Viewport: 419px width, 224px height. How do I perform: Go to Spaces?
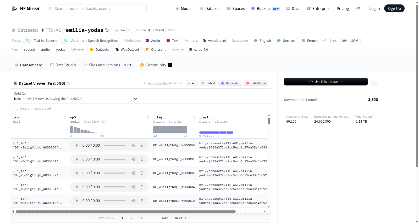coord(236,9)
